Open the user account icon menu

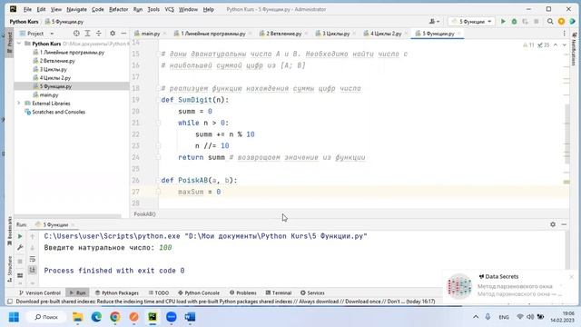[434, 22]
